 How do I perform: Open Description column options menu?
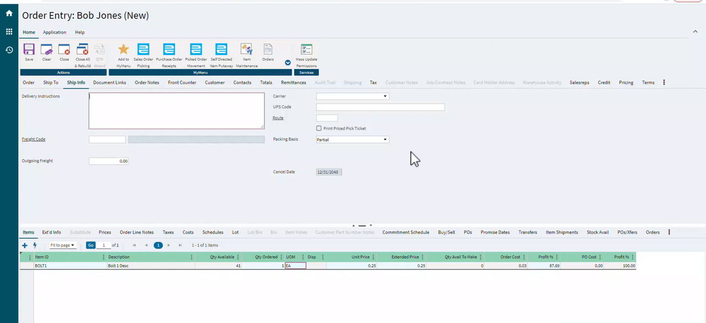tap(191, 257)
